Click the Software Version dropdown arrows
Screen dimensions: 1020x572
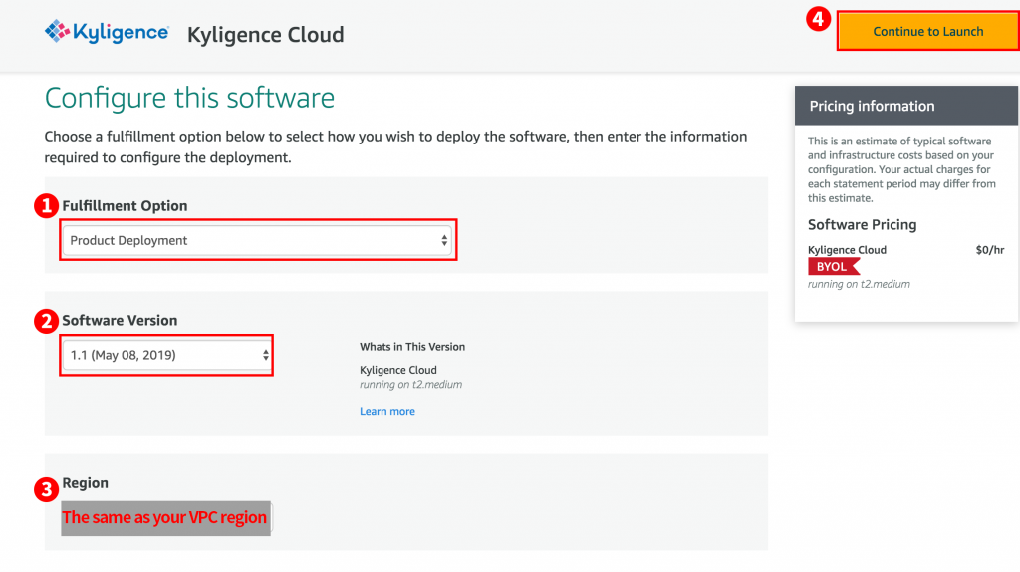[265, 355]
